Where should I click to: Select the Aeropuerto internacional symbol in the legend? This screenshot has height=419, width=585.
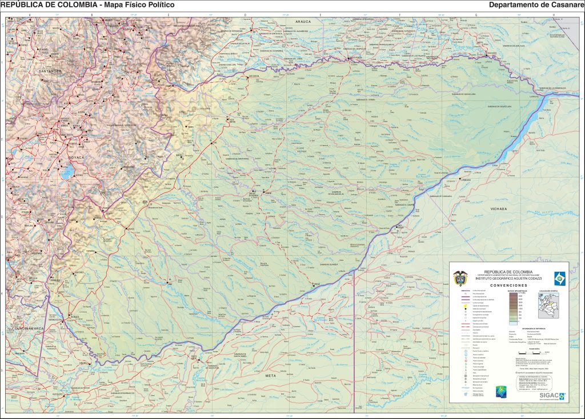click(466, 375)
